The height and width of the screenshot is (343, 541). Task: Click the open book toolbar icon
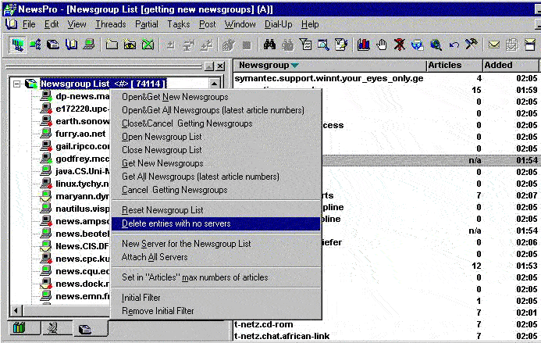(x=71, y=45)
